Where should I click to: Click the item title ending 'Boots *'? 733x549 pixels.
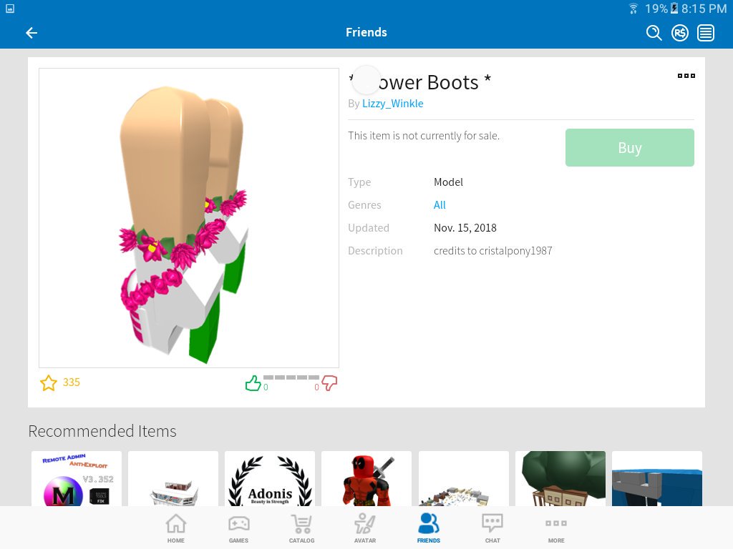[x=419, y=83]
